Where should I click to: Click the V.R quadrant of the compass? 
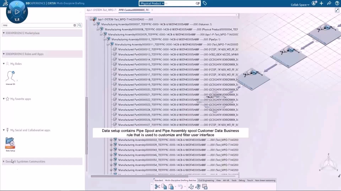(17, 20)
